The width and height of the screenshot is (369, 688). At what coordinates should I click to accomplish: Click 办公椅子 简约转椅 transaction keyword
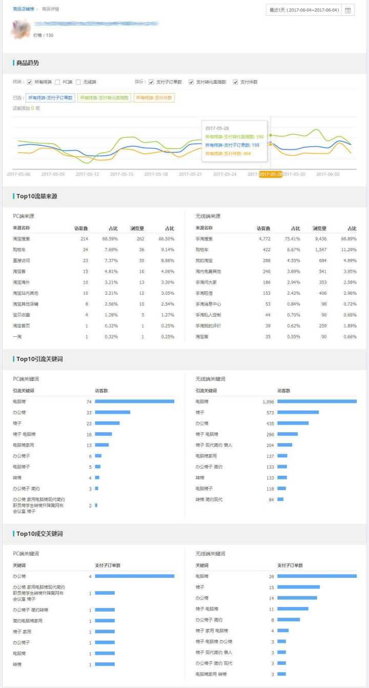click(30, 610)
